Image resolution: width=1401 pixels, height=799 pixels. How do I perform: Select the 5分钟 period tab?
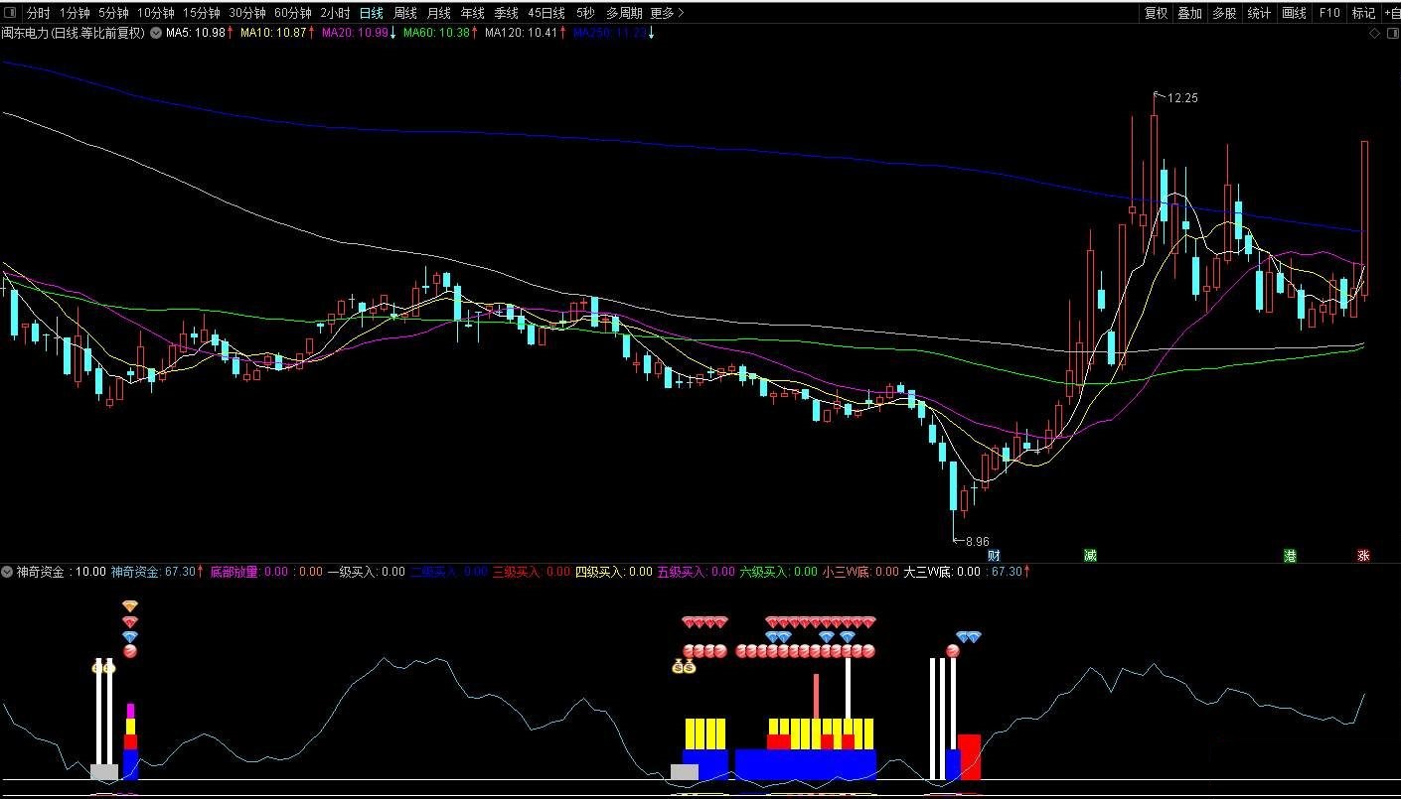[x=113, y=13]
